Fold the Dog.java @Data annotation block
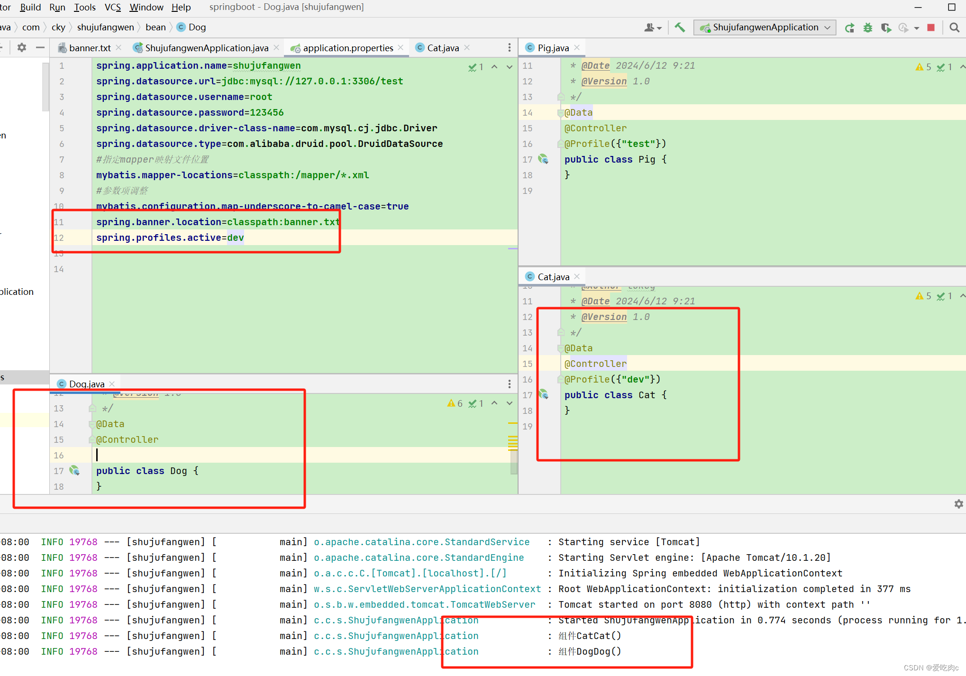This screenshot has width=966, height=676. click(93, 424)
